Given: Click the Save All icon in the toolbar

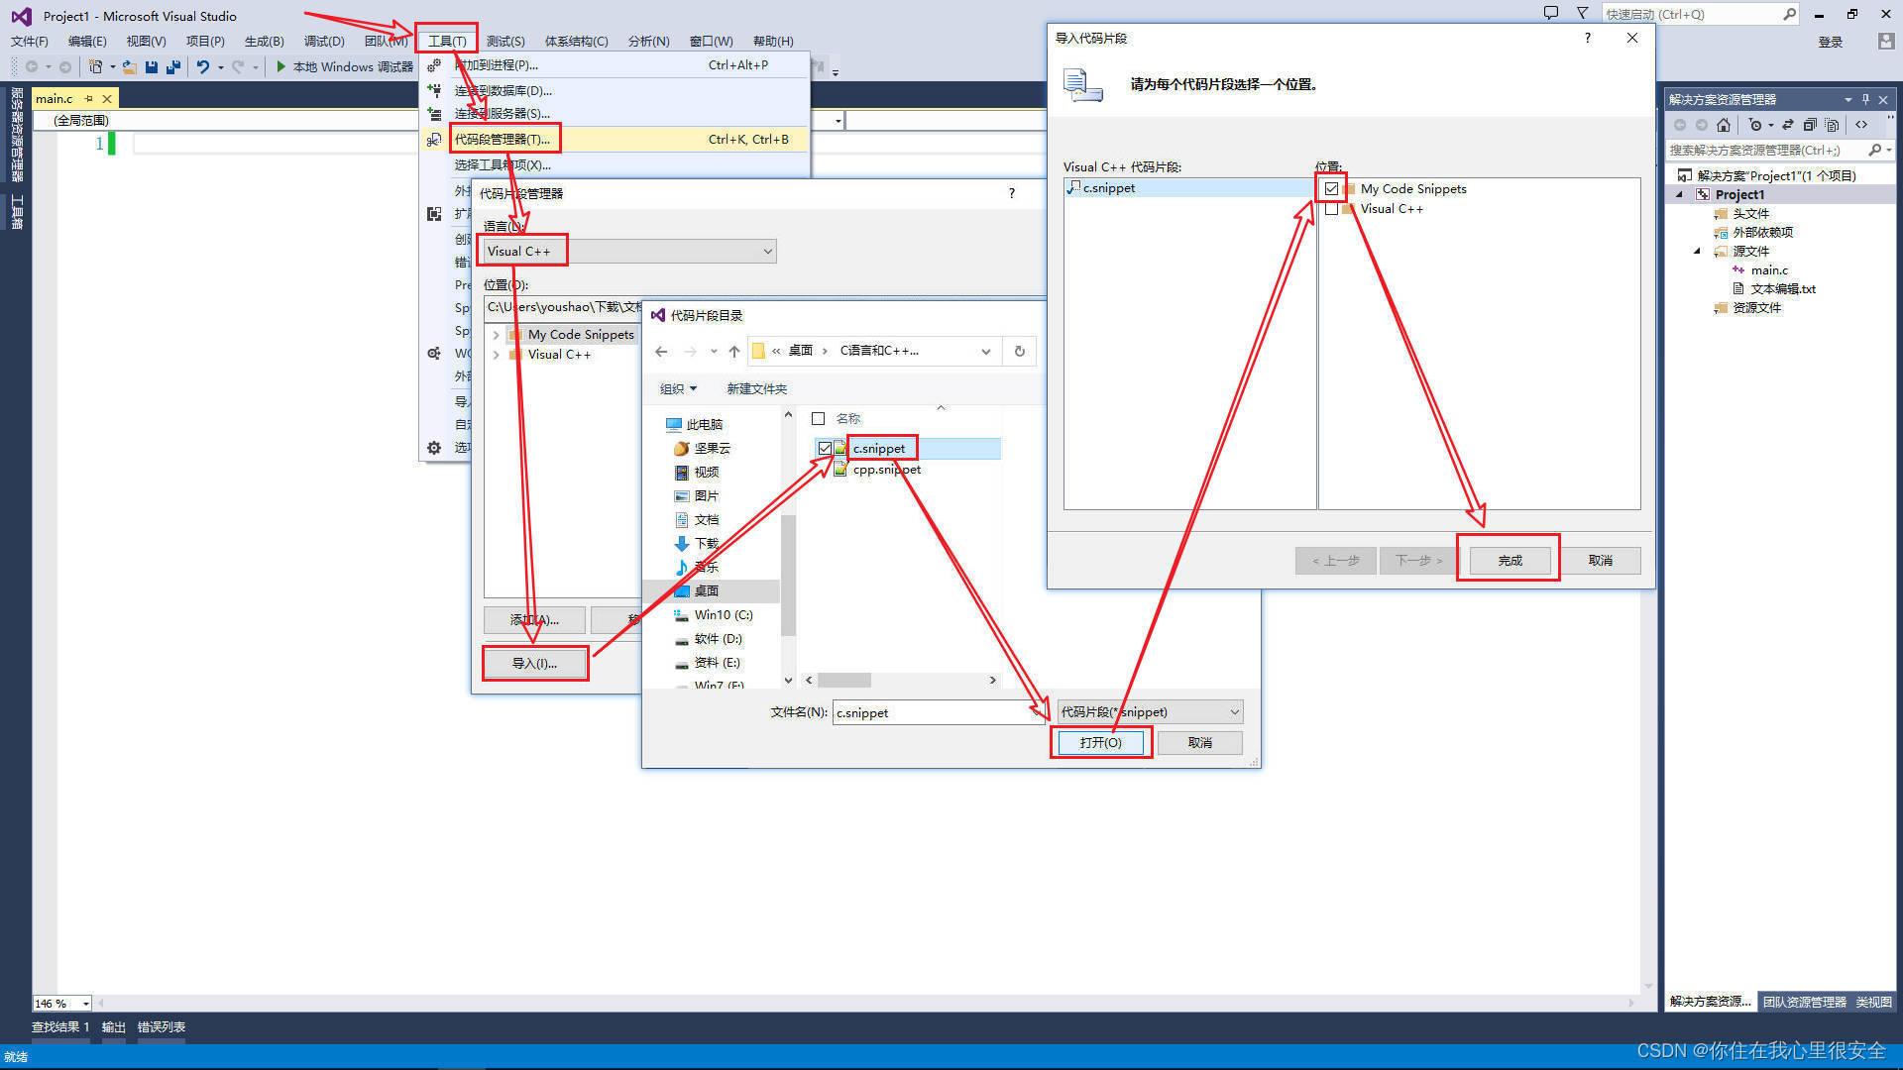Looking at the screenshot, I should click(x=173, y=66).
